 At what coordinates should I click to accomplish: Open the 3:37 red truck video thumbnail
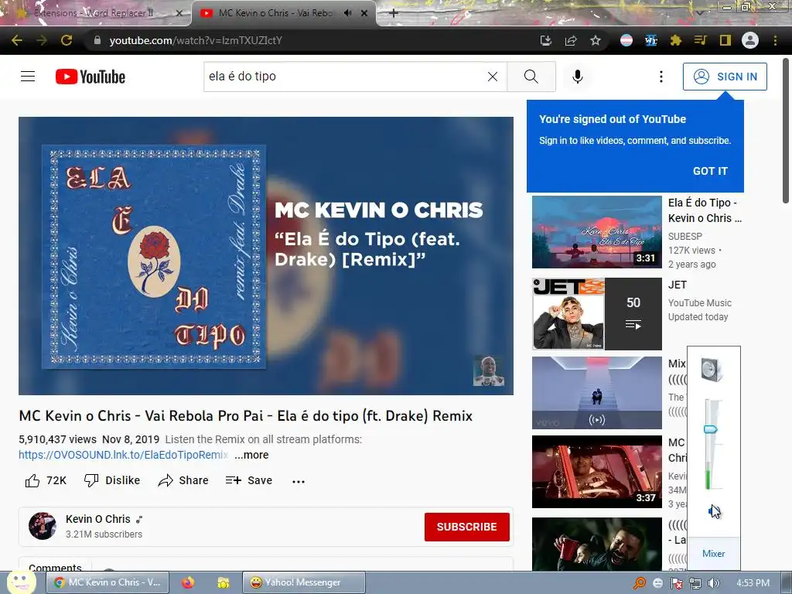596,471
